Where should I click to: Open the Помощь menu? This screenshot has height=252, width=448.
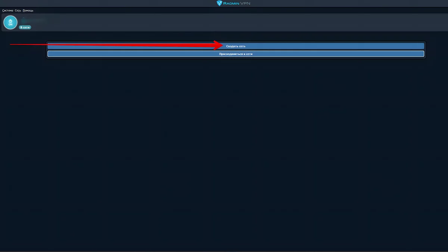pos(28,10)
